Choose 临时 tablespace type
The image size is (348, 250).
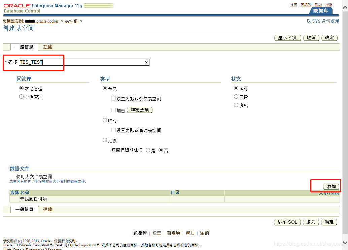pos(105,120)
